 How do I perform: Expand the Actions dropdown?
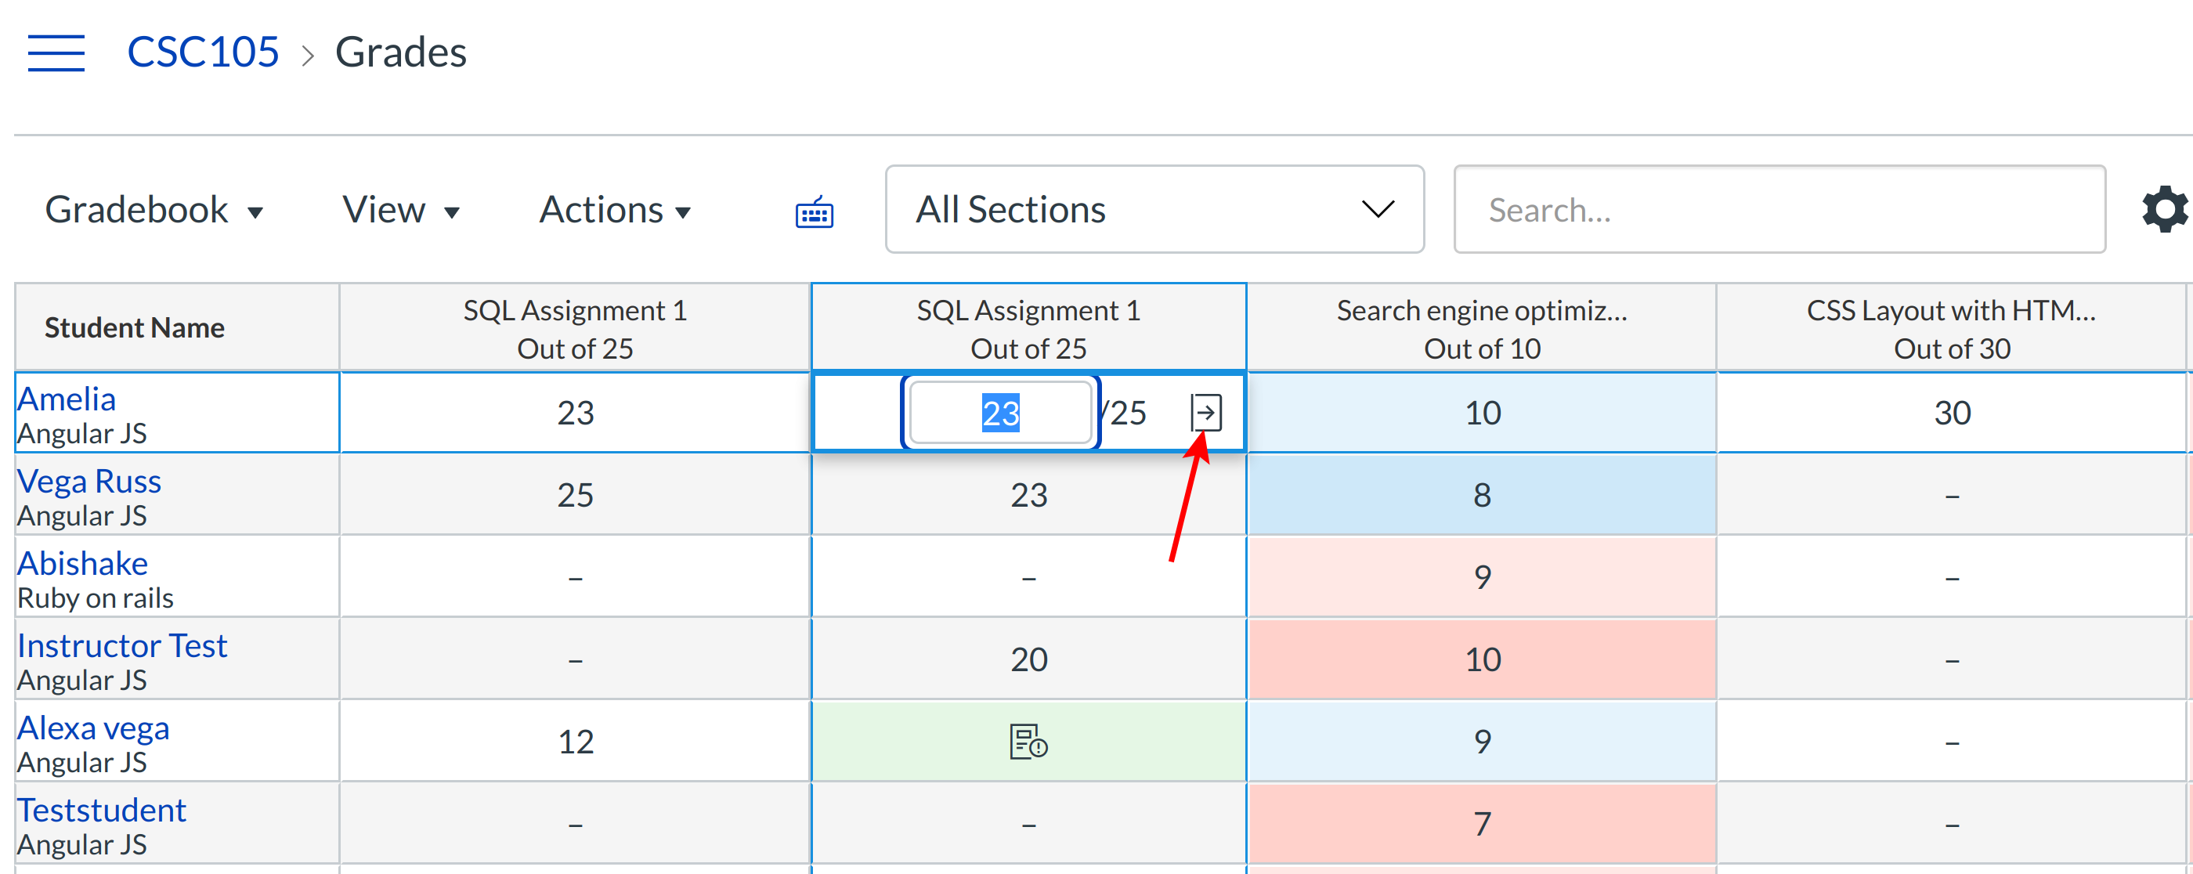pyautogui.click(x=614, y=209)
